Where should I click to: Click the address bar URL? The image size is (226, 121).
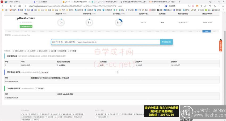[x=76, y=6]
